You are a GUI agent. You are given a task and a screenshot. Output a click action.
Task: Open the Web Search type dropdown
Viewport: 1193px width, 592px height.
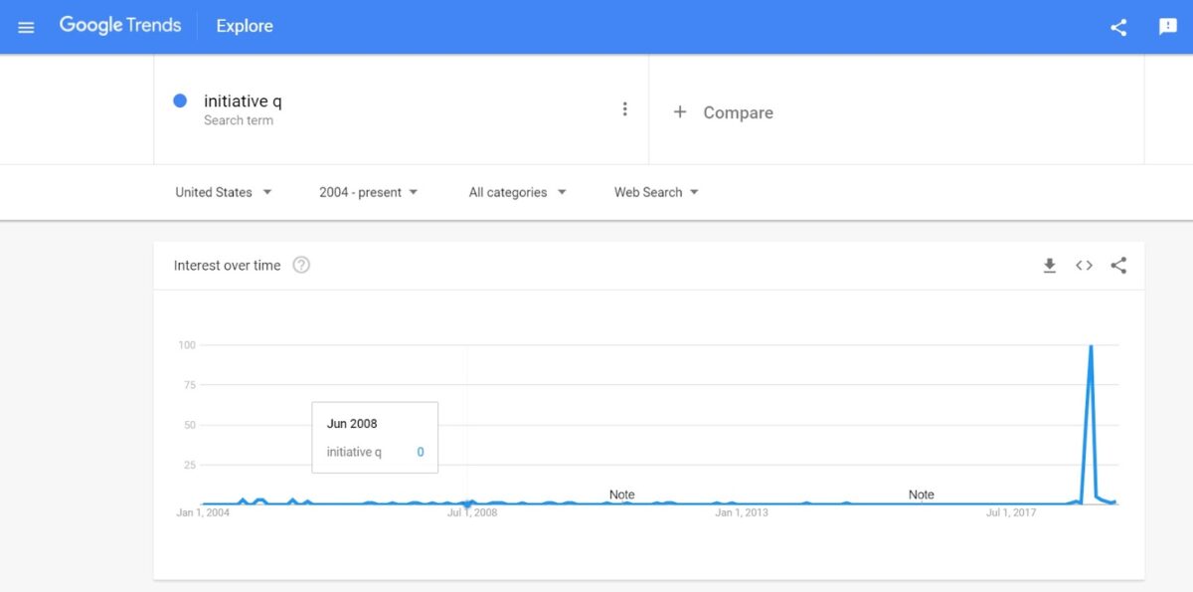point(656,192)
